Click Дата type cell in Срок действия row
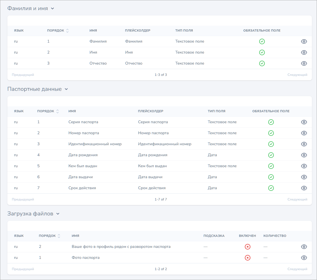317x280 pixels. click(x=212, y=188)
